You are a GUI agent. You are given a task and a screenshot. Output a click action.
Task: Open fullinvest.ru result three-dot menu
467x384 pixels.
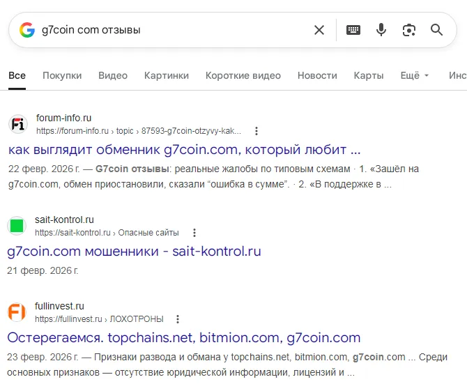(x=178, y=319)
